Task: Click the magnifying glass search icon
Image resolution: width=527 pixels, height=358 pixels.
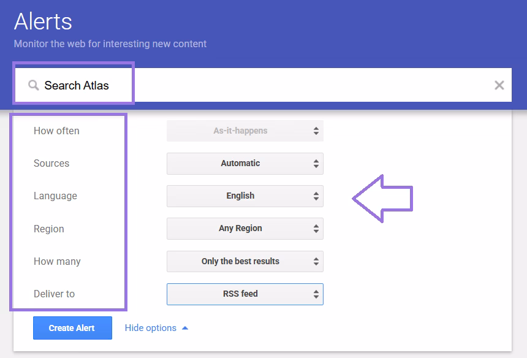Action: [34, 85]
